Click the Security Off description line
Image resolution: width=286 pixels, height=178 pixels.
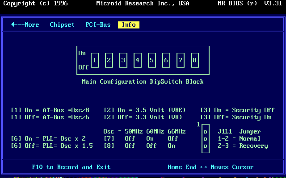(237, 110)
